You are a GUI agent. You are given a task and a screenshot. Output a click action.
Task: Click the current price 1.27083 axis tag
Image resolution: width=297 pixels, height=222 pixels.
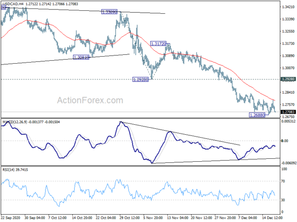point(288,112)
